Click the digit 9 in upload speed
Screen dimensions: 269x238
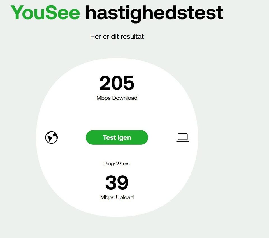[123, 183]
